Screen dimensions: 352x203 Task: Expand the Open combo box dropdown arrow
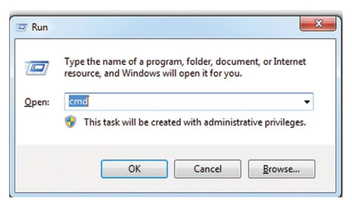307,102
